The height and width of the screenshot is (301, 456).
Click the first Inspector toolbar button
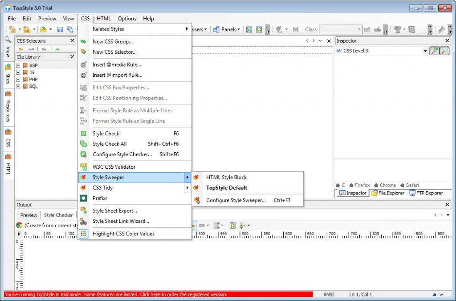coord(435,51)
